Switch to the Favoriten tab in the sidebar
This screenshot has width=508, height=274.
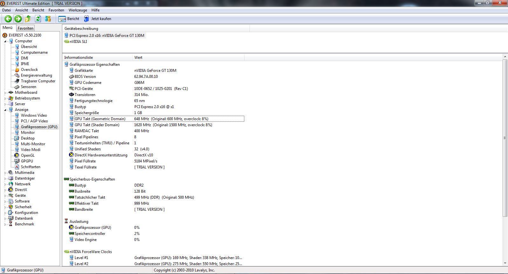click(25, 28)
